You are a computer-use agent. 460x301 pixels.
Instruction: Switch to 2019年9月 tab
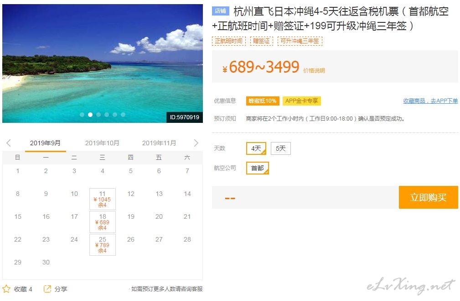coord(45,143)
